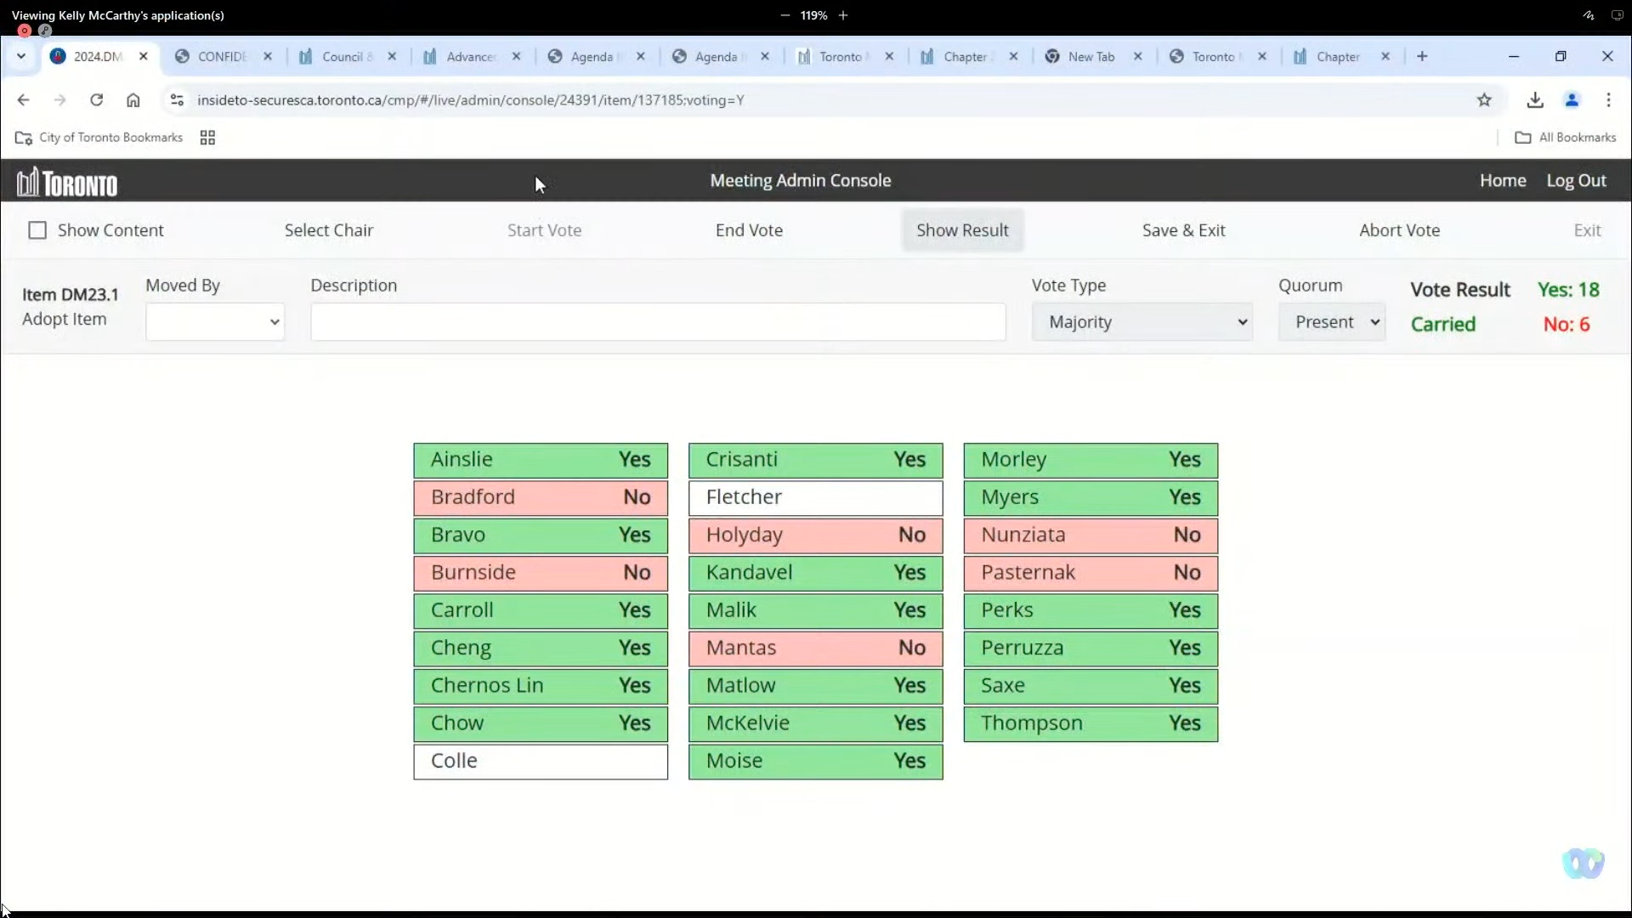1632x918 pixels.
Task: Click Log Out link
Action: tap(1576, 181)
